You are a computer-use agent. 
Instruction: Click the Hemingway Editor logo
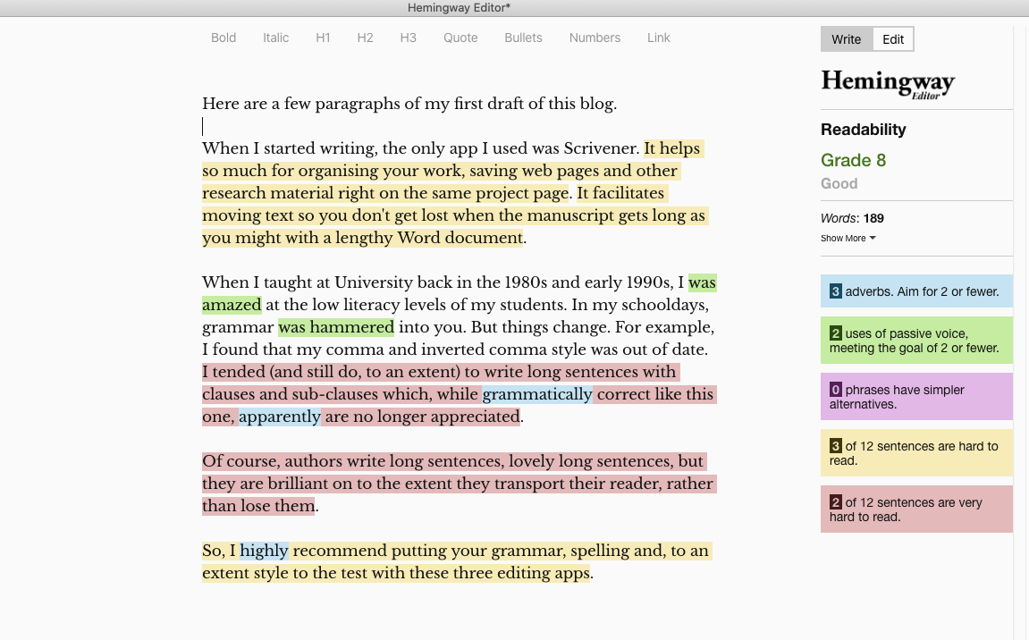pyautogui.click(x=888, y=84)
